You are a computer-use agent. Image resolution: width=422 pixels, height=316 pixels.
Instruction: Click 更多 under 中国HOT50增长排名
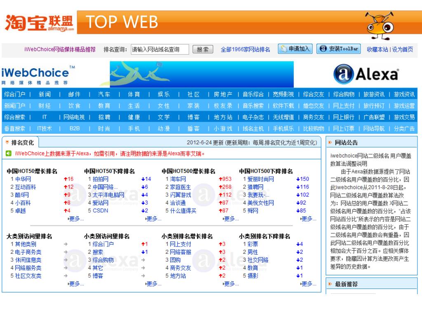[x=76, y=219]
